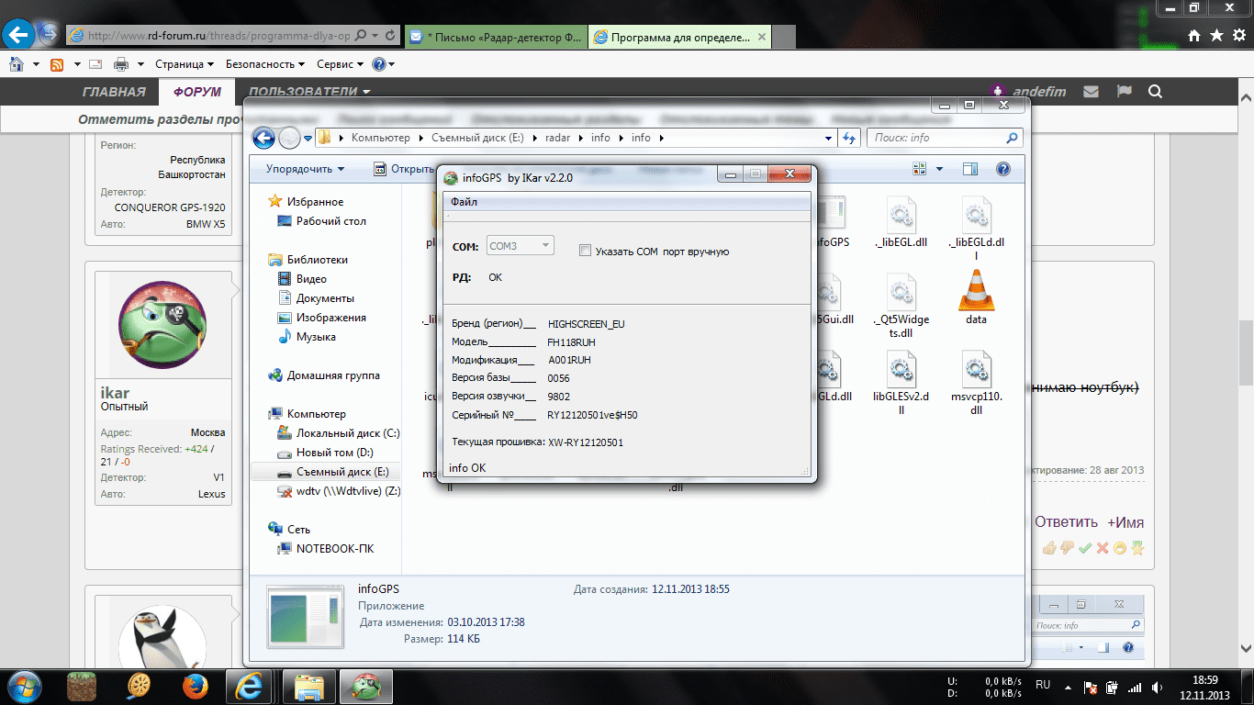The image size is (1254, 705).
Task: Open Windows Explorer taskbar button
Action: (309, 686)
